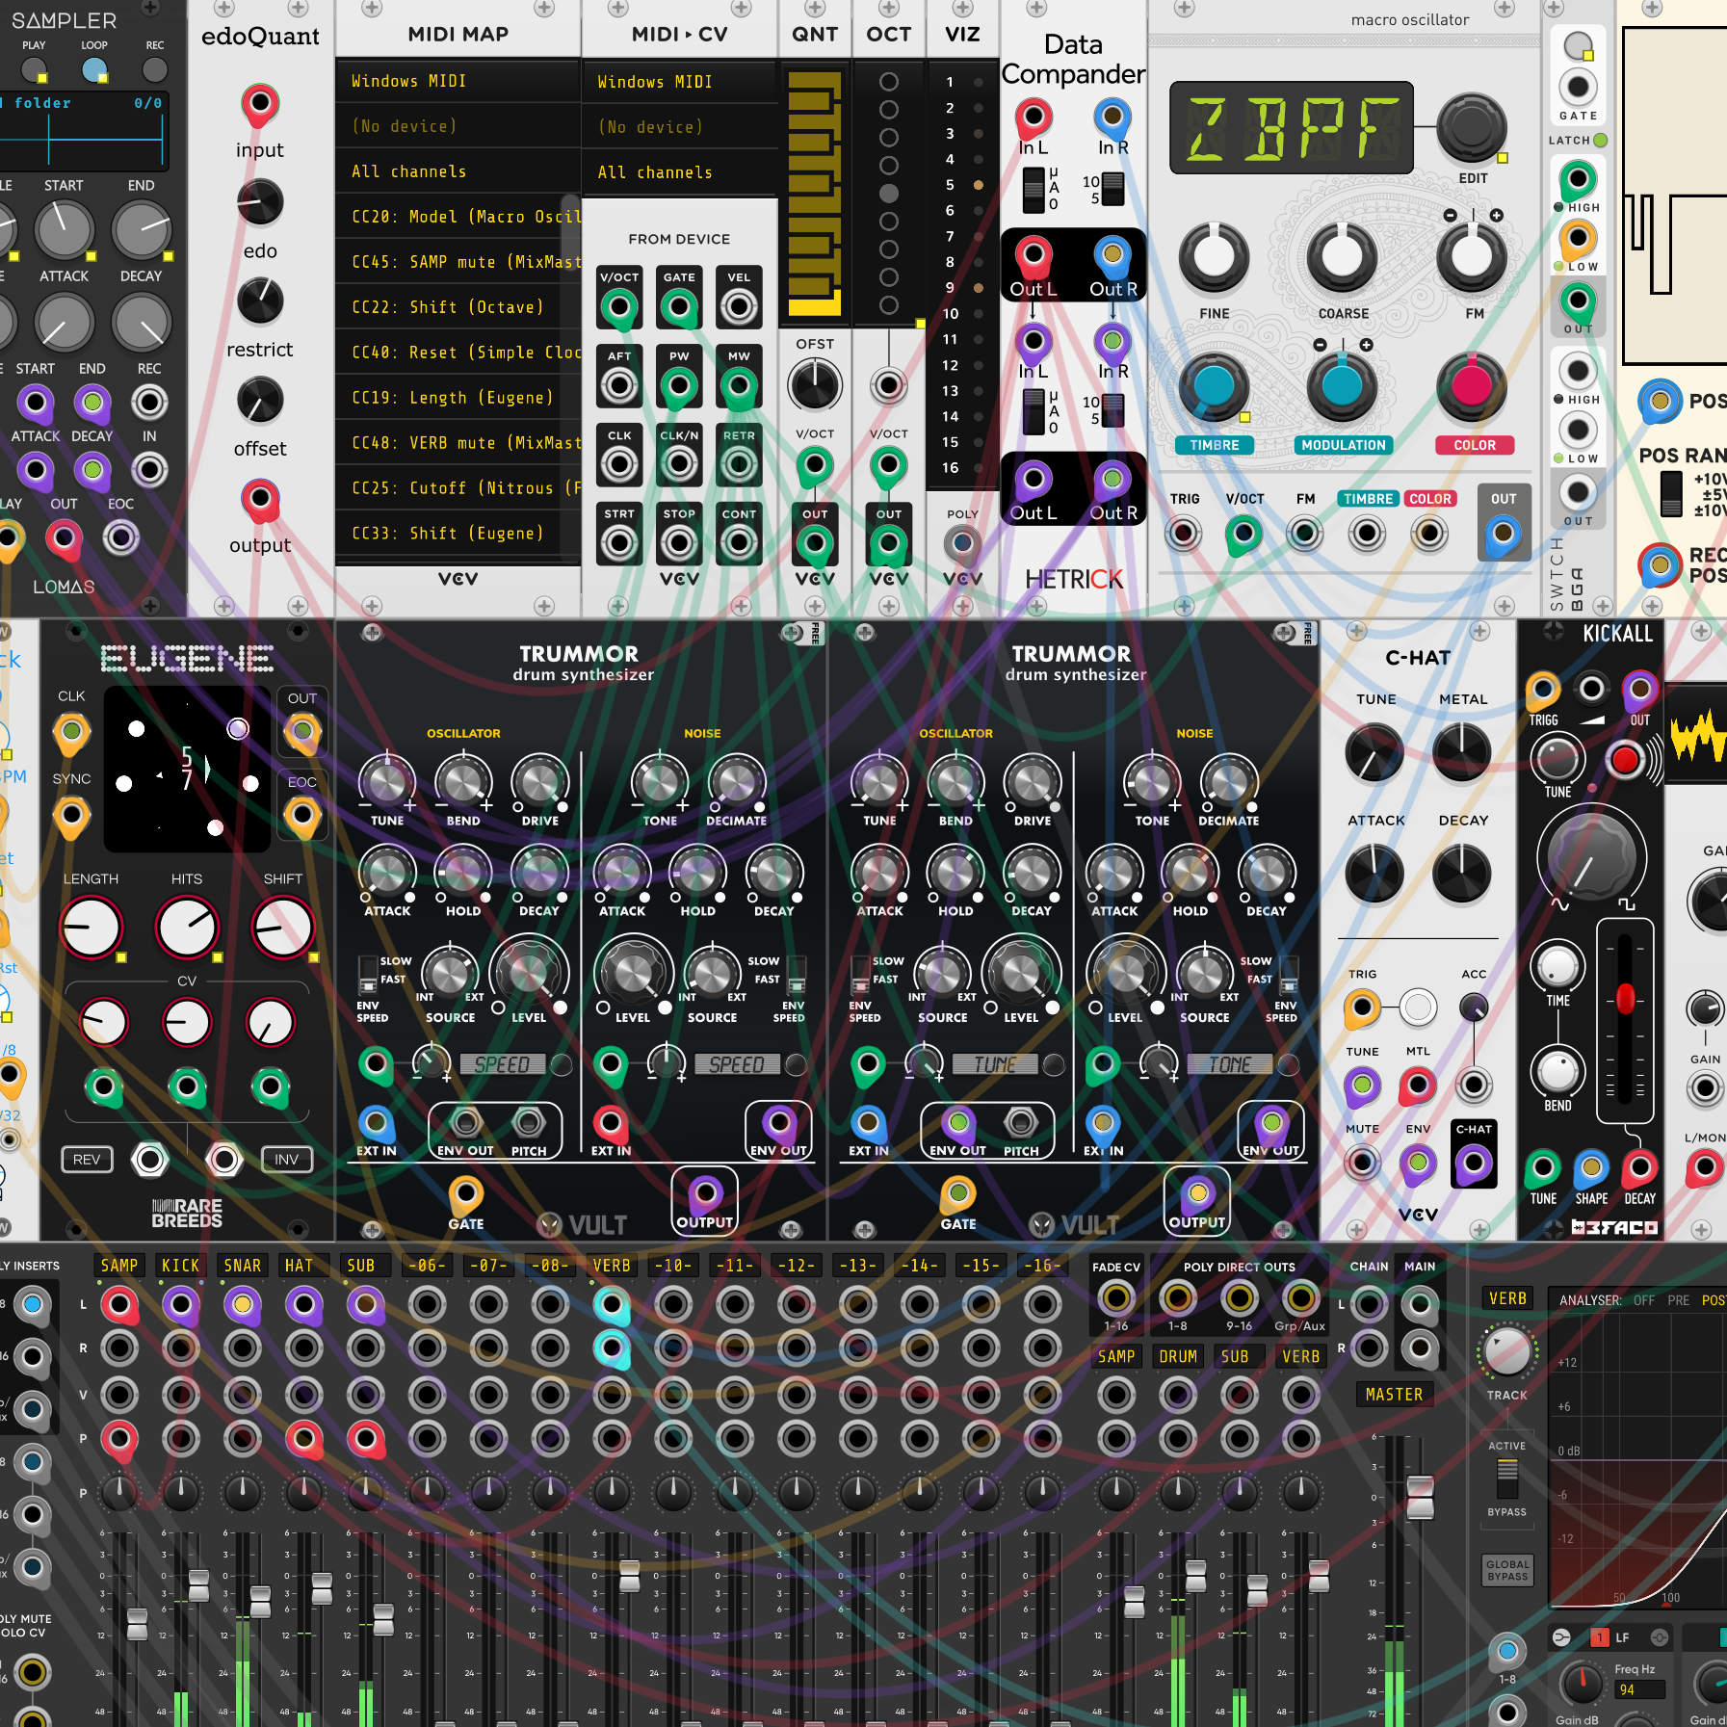Click the DRUM group label
This screenshot has height=1727, width=1727.
pos(1178,1356)
